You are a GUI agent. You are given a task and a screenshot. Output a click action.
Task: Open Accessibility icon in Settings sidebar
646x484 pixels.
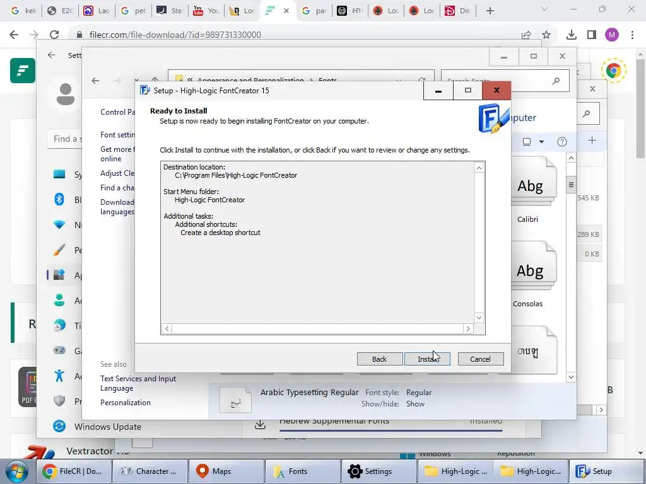tap(59, 376)
